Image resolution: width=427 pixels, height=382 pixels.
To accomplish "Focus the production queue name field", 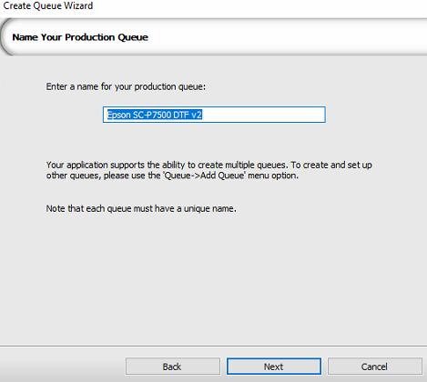I will point(214,115).
